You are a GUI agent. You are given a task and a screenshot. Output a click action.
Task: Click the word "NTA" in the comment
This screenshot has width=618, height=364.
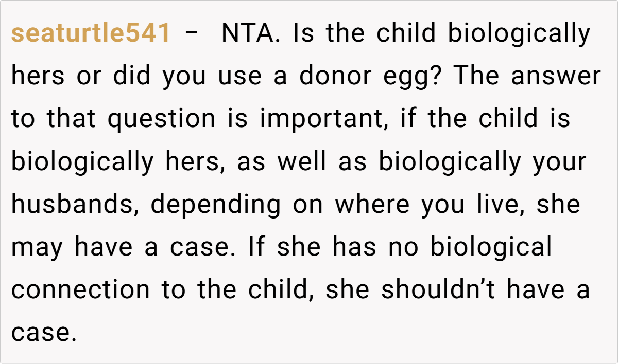click(x=250, y=34)
